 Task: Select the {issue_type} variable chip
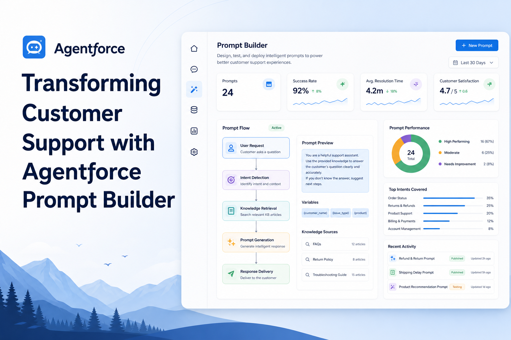pos(341,213)
